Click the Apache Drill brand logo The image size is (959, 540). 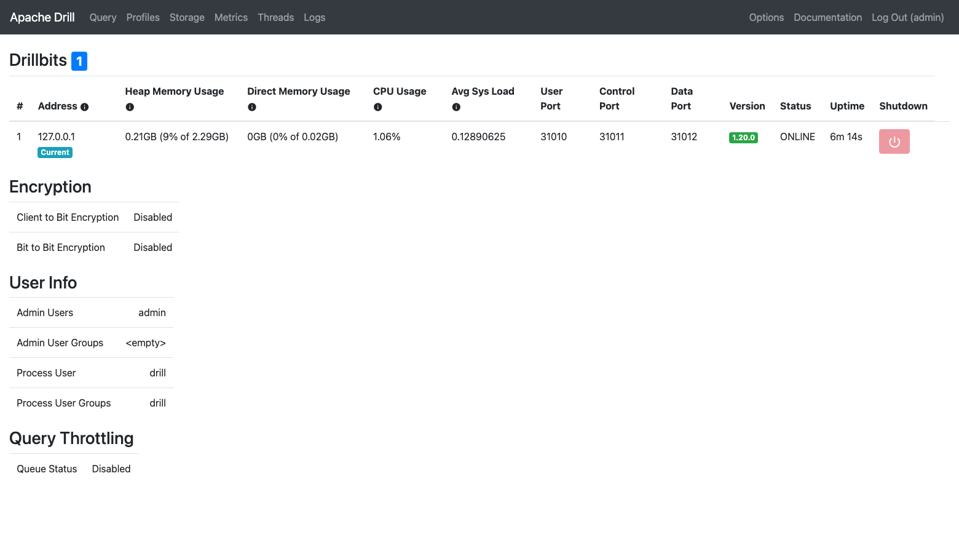[42, 17]
